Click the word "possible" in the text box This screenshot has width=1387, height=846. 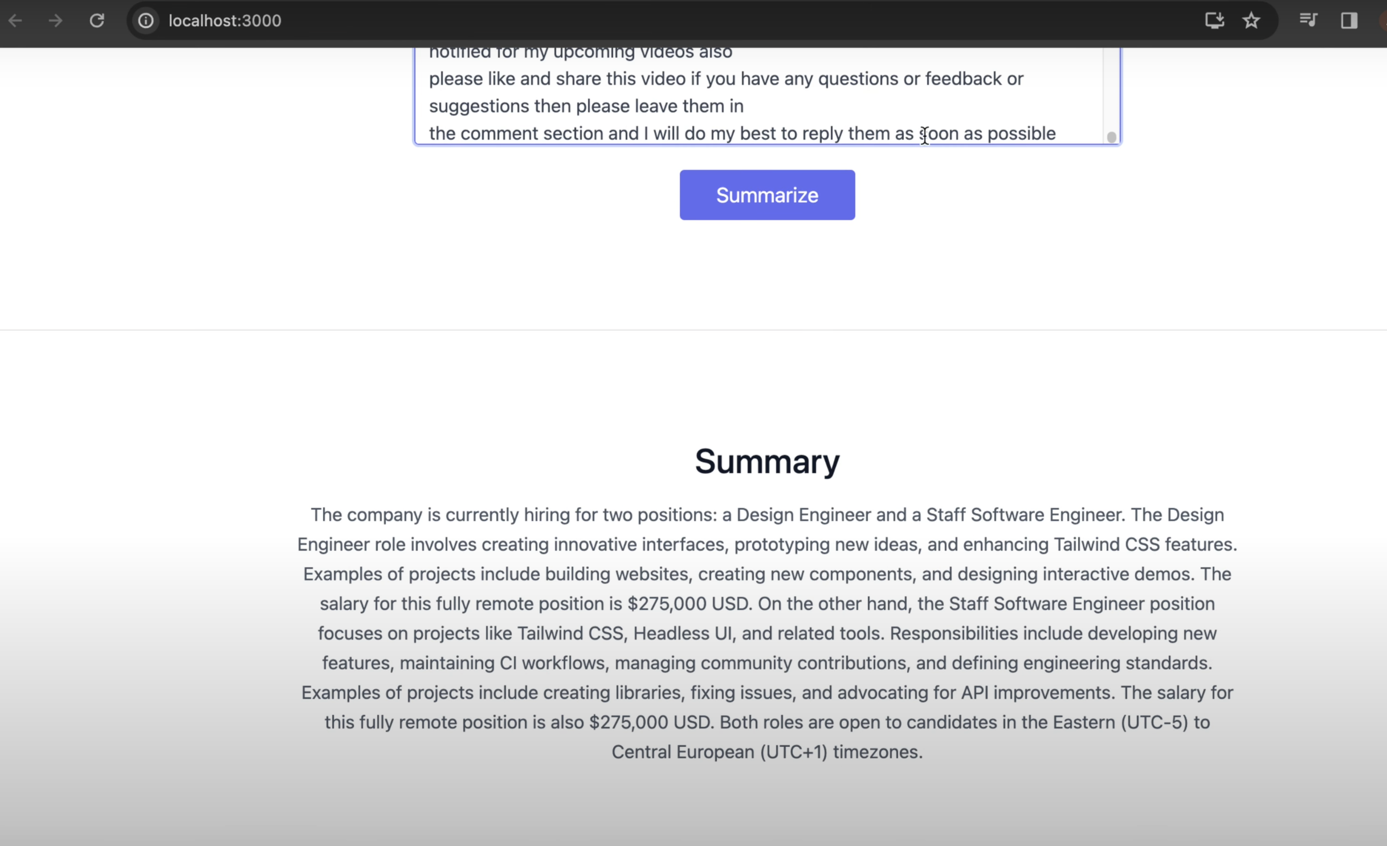[1021, 134]
